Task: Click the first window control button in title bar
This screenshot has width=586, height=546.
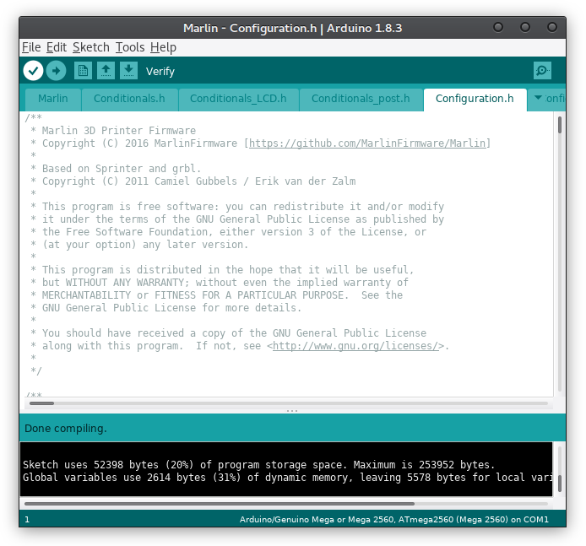Action: pyautogui.click(x=498, y=27)
